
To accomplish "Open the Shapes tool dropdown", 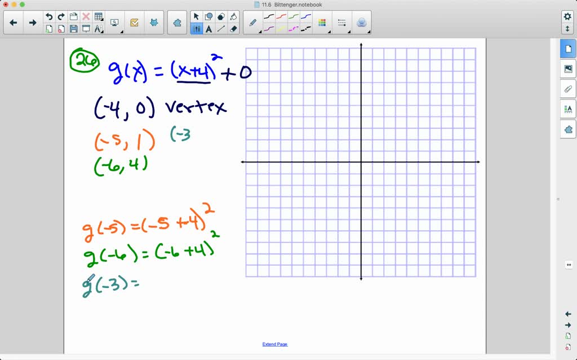I will [x=209, y=16].
